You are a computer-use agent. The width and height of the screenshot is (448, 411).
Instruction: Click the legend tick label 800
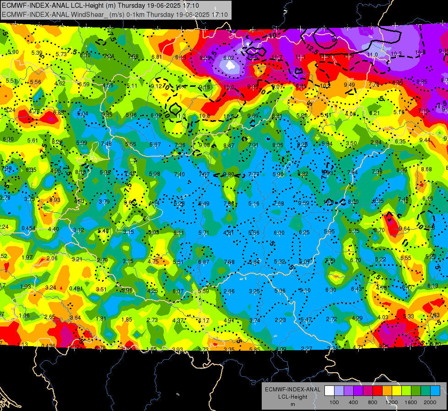coord(372,402)
